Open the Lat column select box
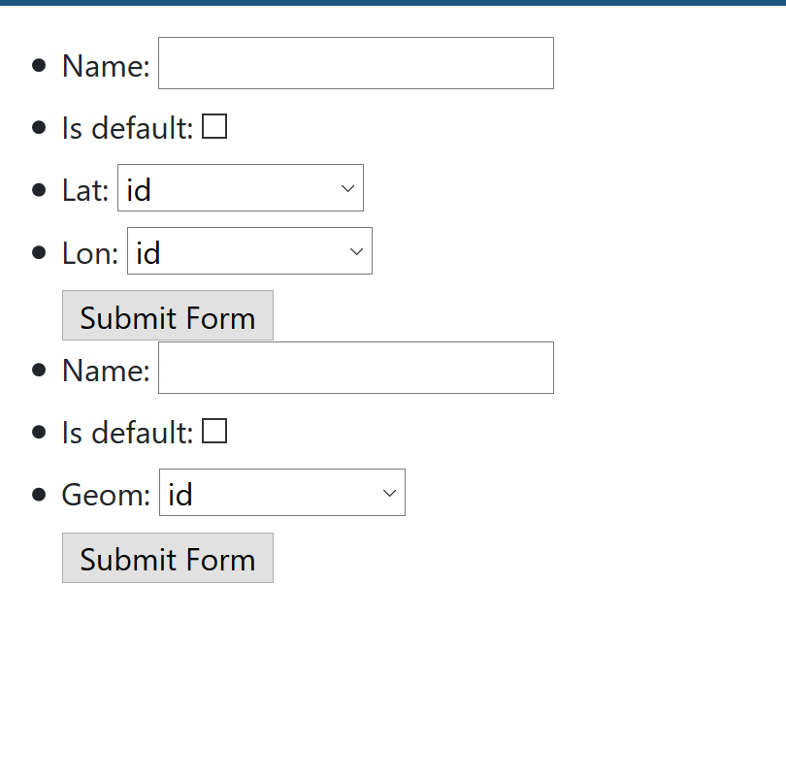 pos(240,188)
